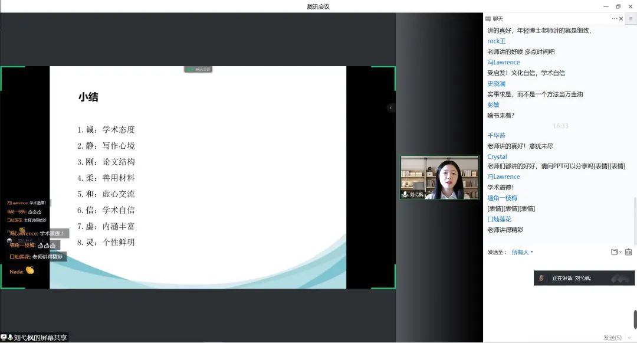Click sender name Crystal in chat
Image resolution: width=637 pixels, height=343 pixels.
click(x=497, y=157)
